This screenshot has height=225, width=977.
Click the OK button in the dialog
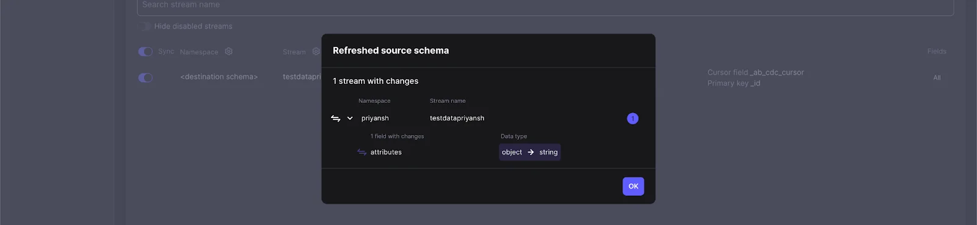click(633, 186)
